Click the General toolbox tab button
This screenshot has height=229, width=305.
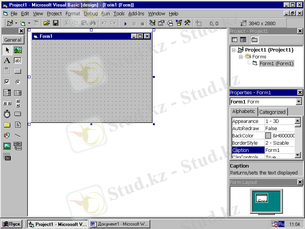[13, 40]
